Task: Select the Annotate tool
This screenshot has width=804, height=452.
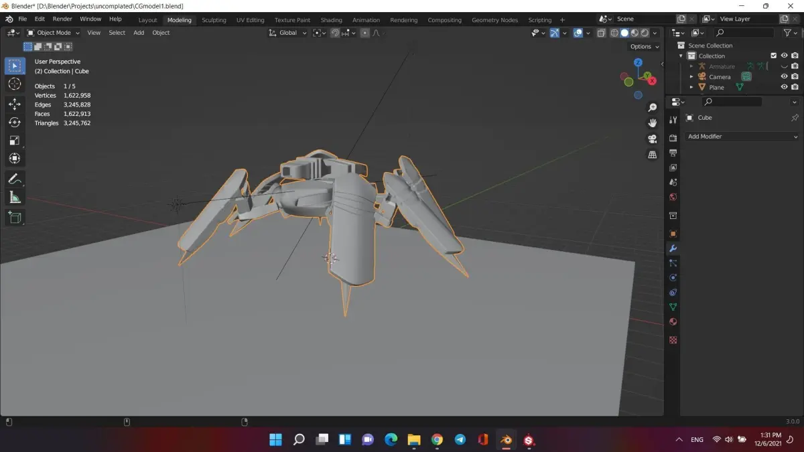Action: click(15, 179)
